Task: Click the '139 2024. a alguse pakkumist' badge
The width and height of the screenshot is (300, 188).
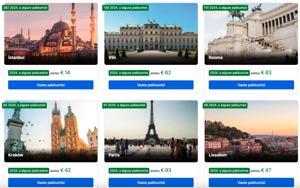Action: pos(125,8)
